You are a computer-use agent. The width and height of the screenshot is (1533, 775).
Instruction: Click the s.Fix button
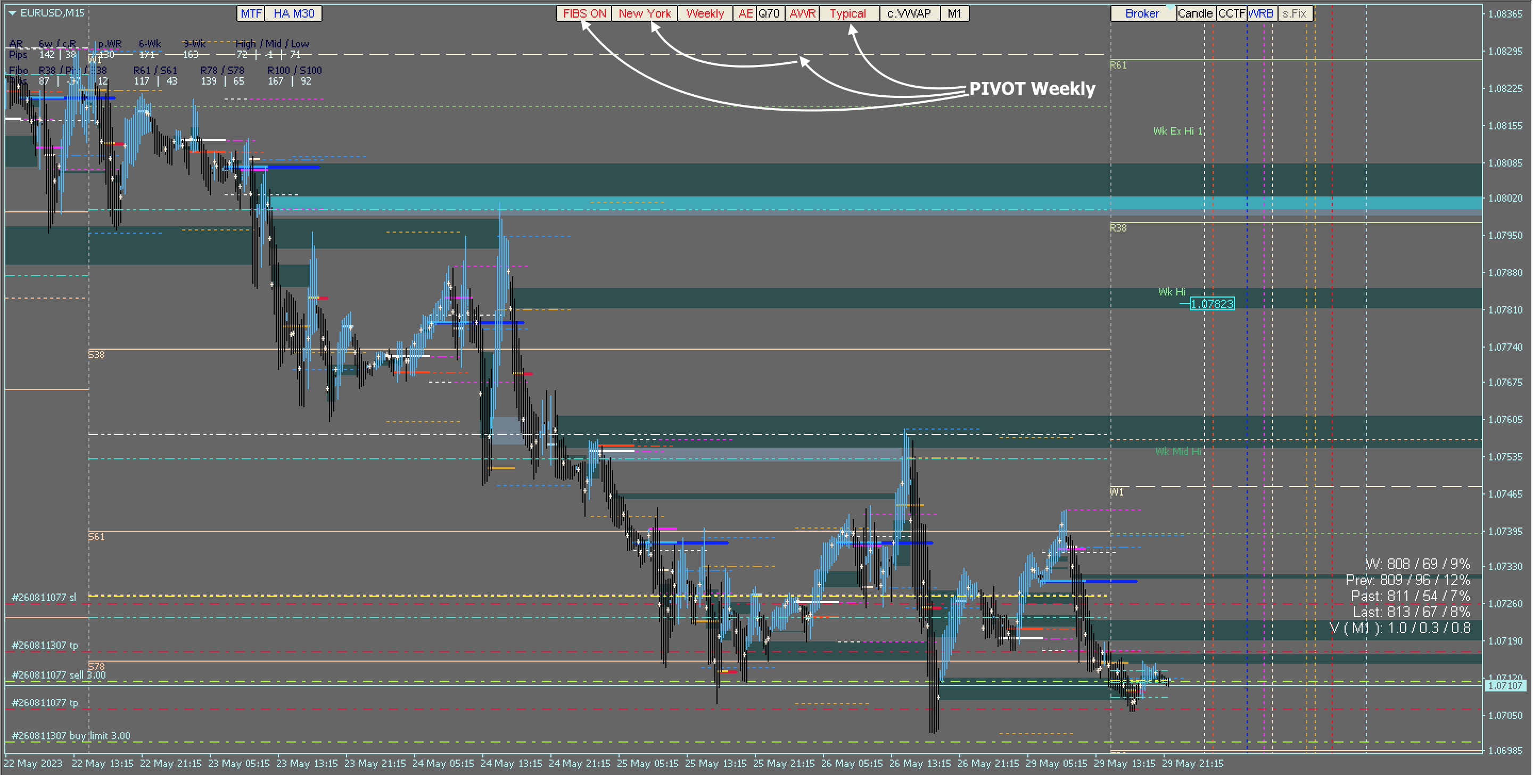(1295, 13)
